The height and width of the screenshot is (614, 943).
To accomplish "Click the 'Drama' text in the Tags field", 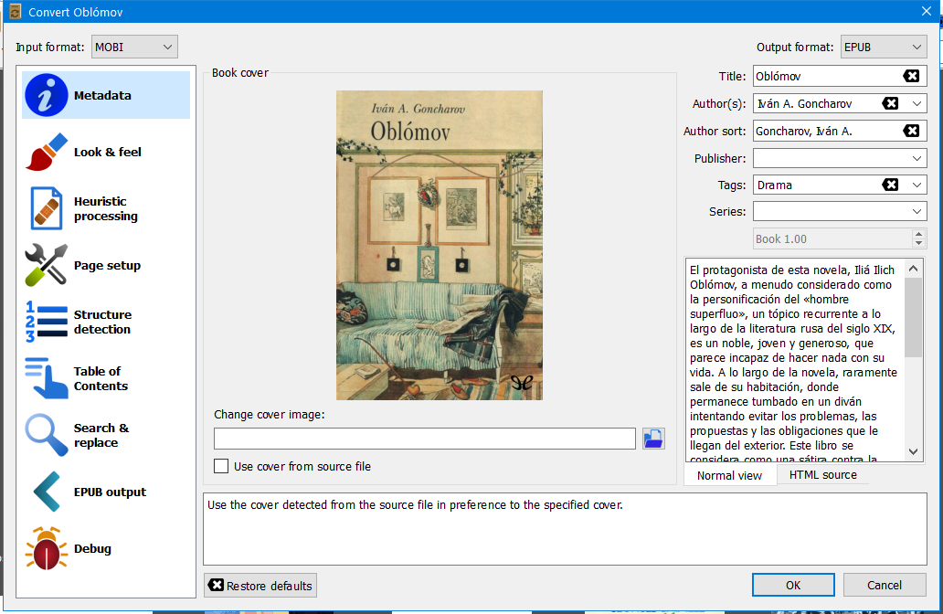I will (775, 185).
